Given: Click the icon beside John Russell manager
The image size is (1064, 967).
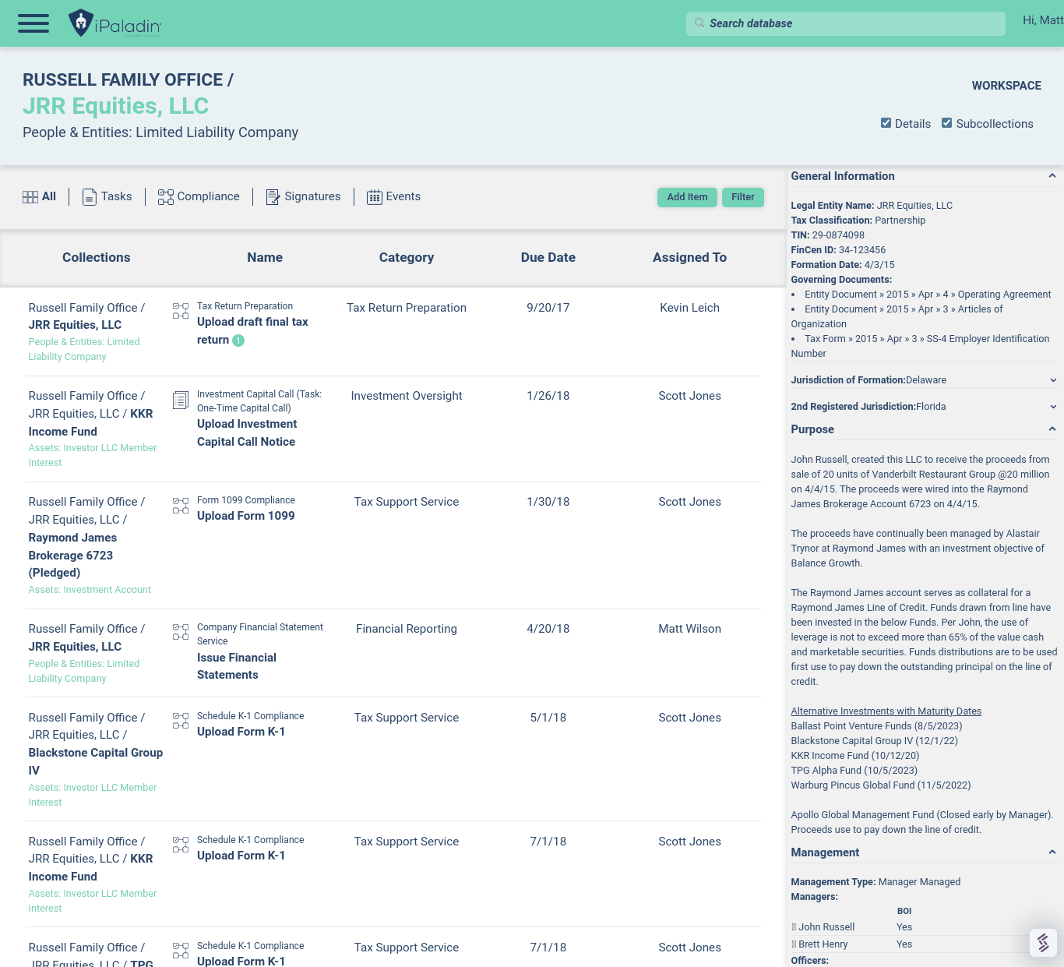Looking at the screenshot, I should (794, 927).
